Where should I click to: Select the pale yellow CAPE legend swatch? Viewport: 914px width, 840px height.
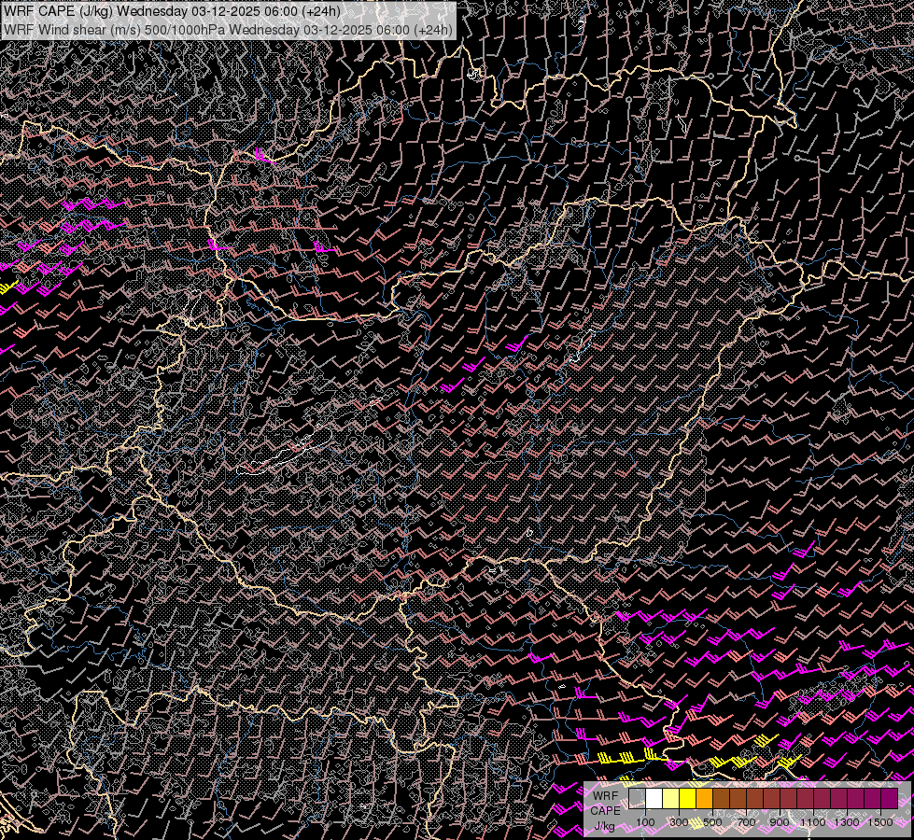click(671, 799)
